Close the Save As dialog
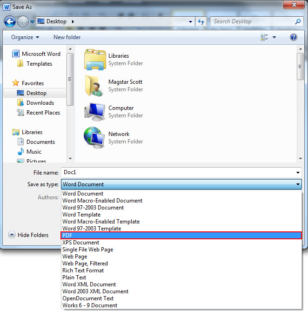The height and width of the screenshot is (311, 308). click(294, 5)
